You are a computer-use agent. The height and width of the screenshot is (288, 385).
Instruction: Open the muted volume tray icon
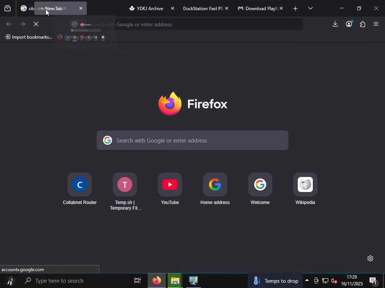pos(334,280)
